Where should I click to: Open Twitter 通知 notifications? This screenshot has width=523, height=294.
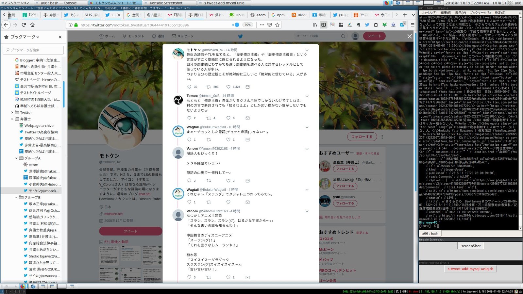pyautogui.click(x=158, y=36)
